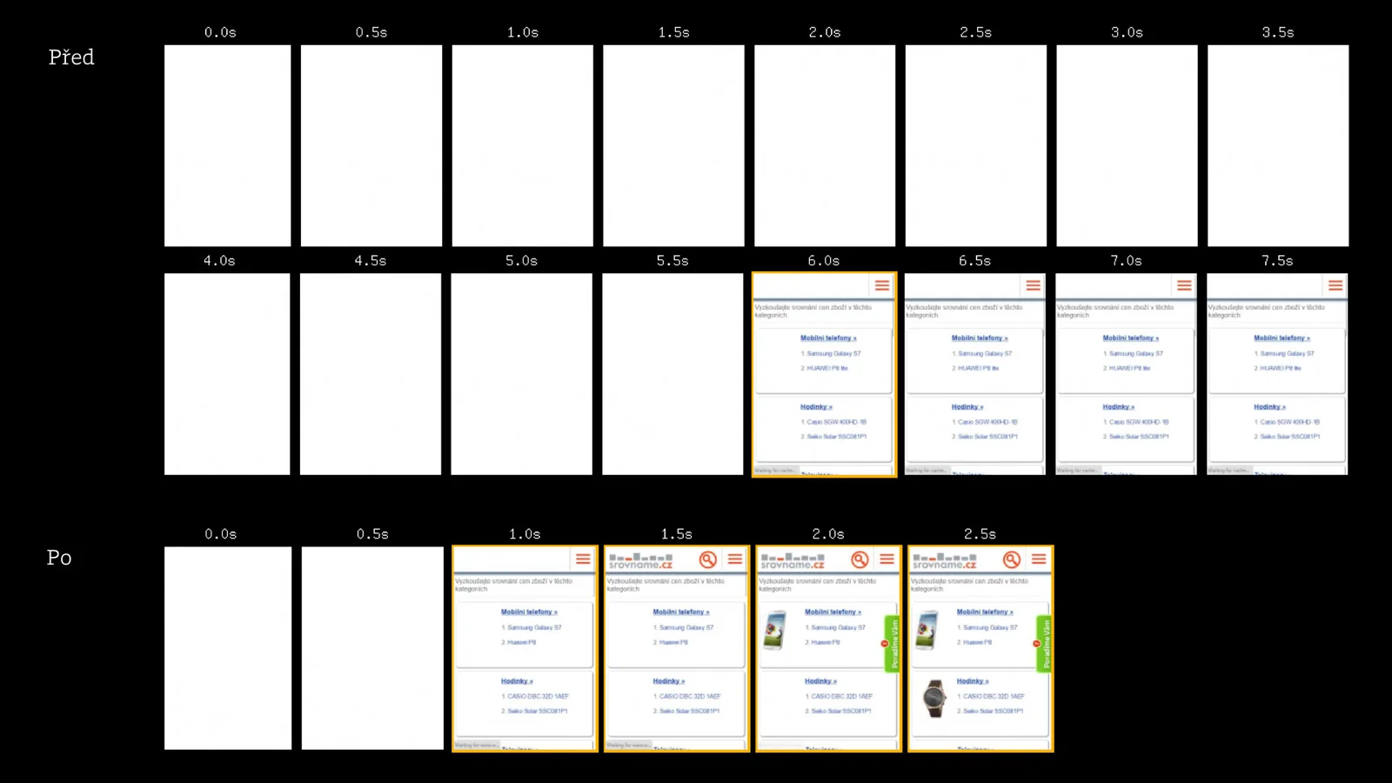Click hamburger menu in Před 6.0s frame
Viewport: 1392px width, 783px height.
(881, 285)
